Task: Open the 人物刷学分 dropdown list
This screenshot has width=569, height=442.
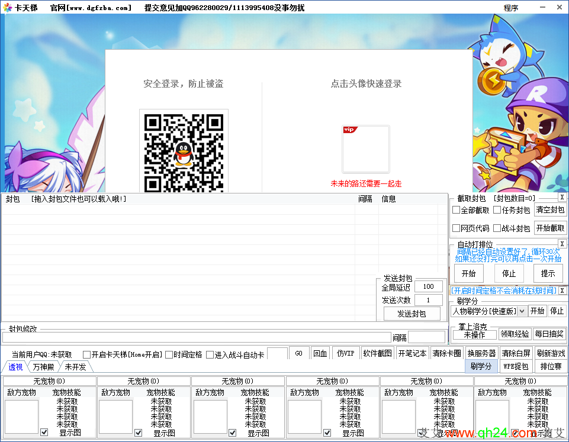Action: [x=522, y=311]
